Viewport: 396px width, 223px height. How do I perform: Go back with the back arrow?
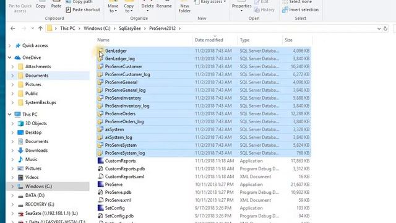[12, 28]
